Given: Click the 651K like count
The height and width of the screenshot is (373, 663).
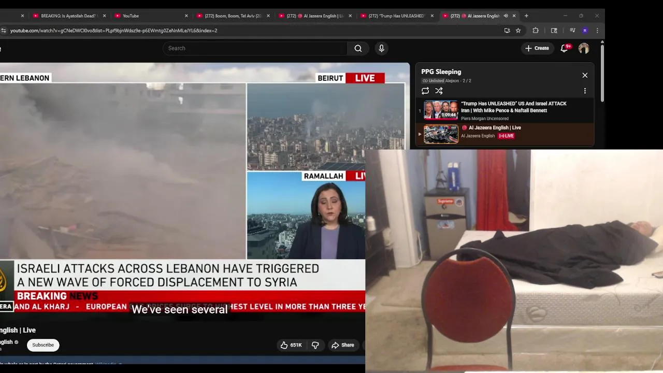Looking at the screenshot, I should coord(296,345).
